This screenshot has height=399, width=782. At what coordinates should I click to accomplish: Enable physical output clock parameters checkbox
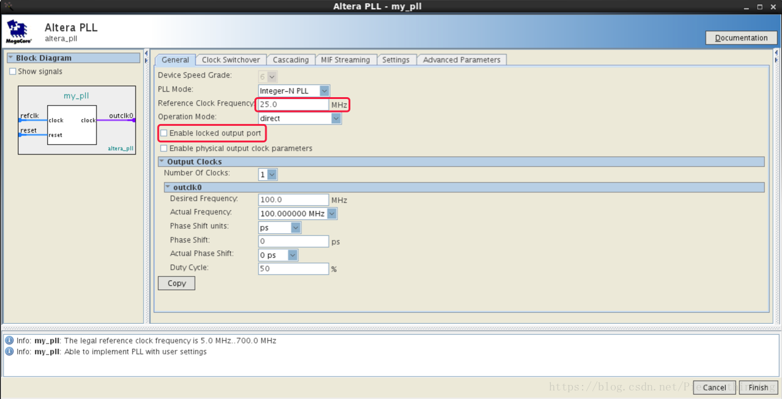tap(164, 148)
